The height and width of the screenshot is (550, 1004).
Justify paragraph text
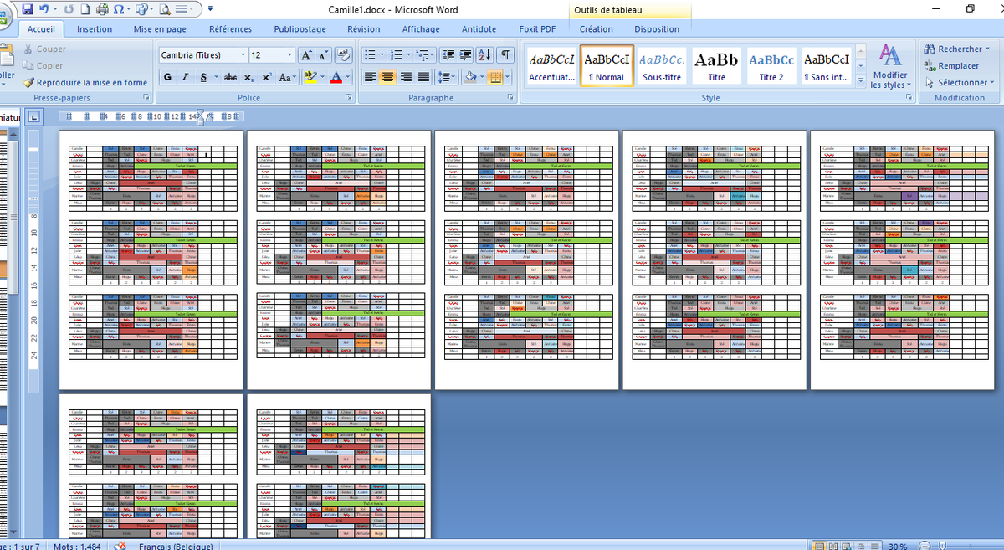424,77
